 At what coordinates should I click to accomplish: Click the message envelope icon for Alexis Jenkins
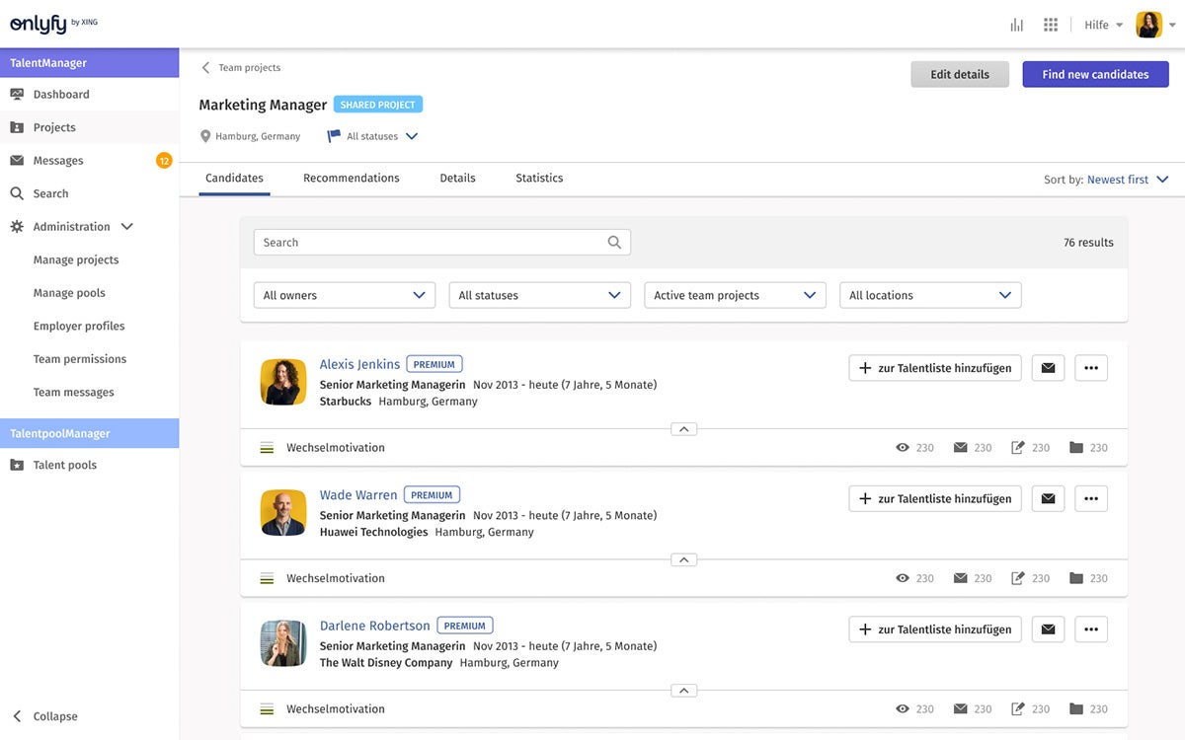coord(1048,367)
